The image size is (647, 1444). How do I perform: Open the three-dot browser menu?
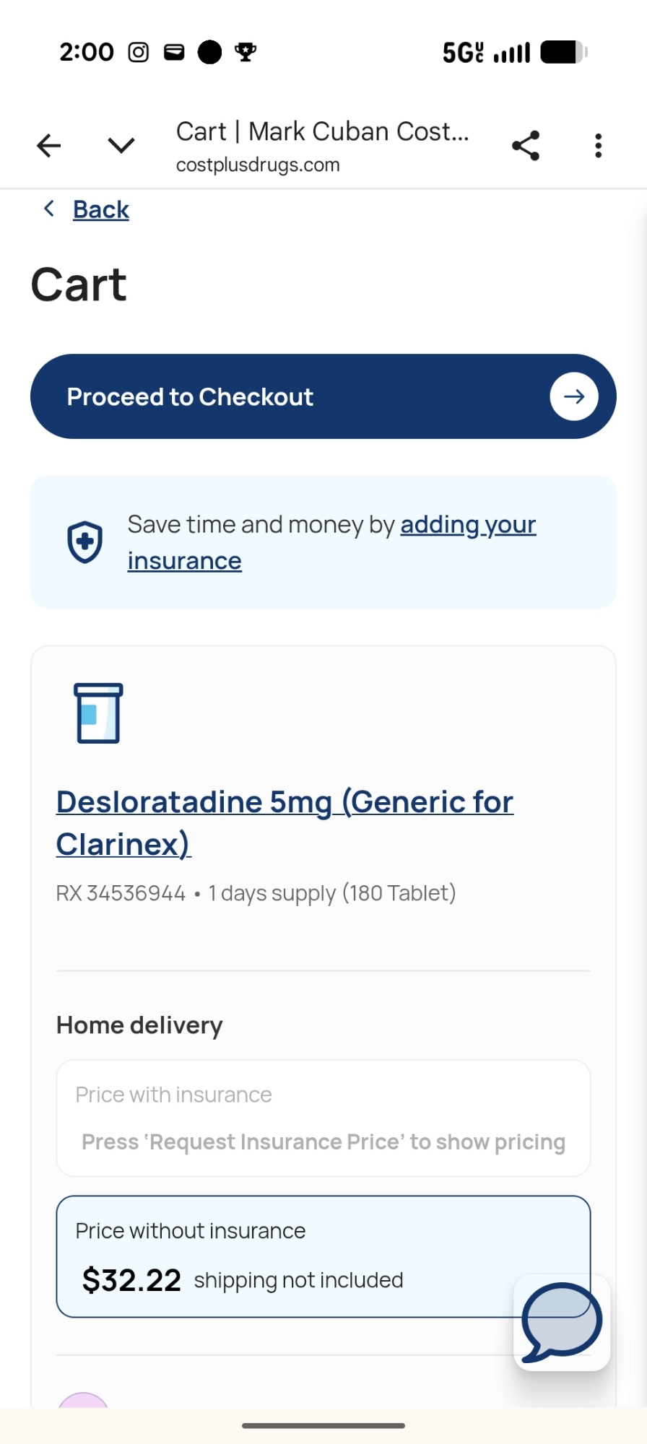[x=598, y=146]
